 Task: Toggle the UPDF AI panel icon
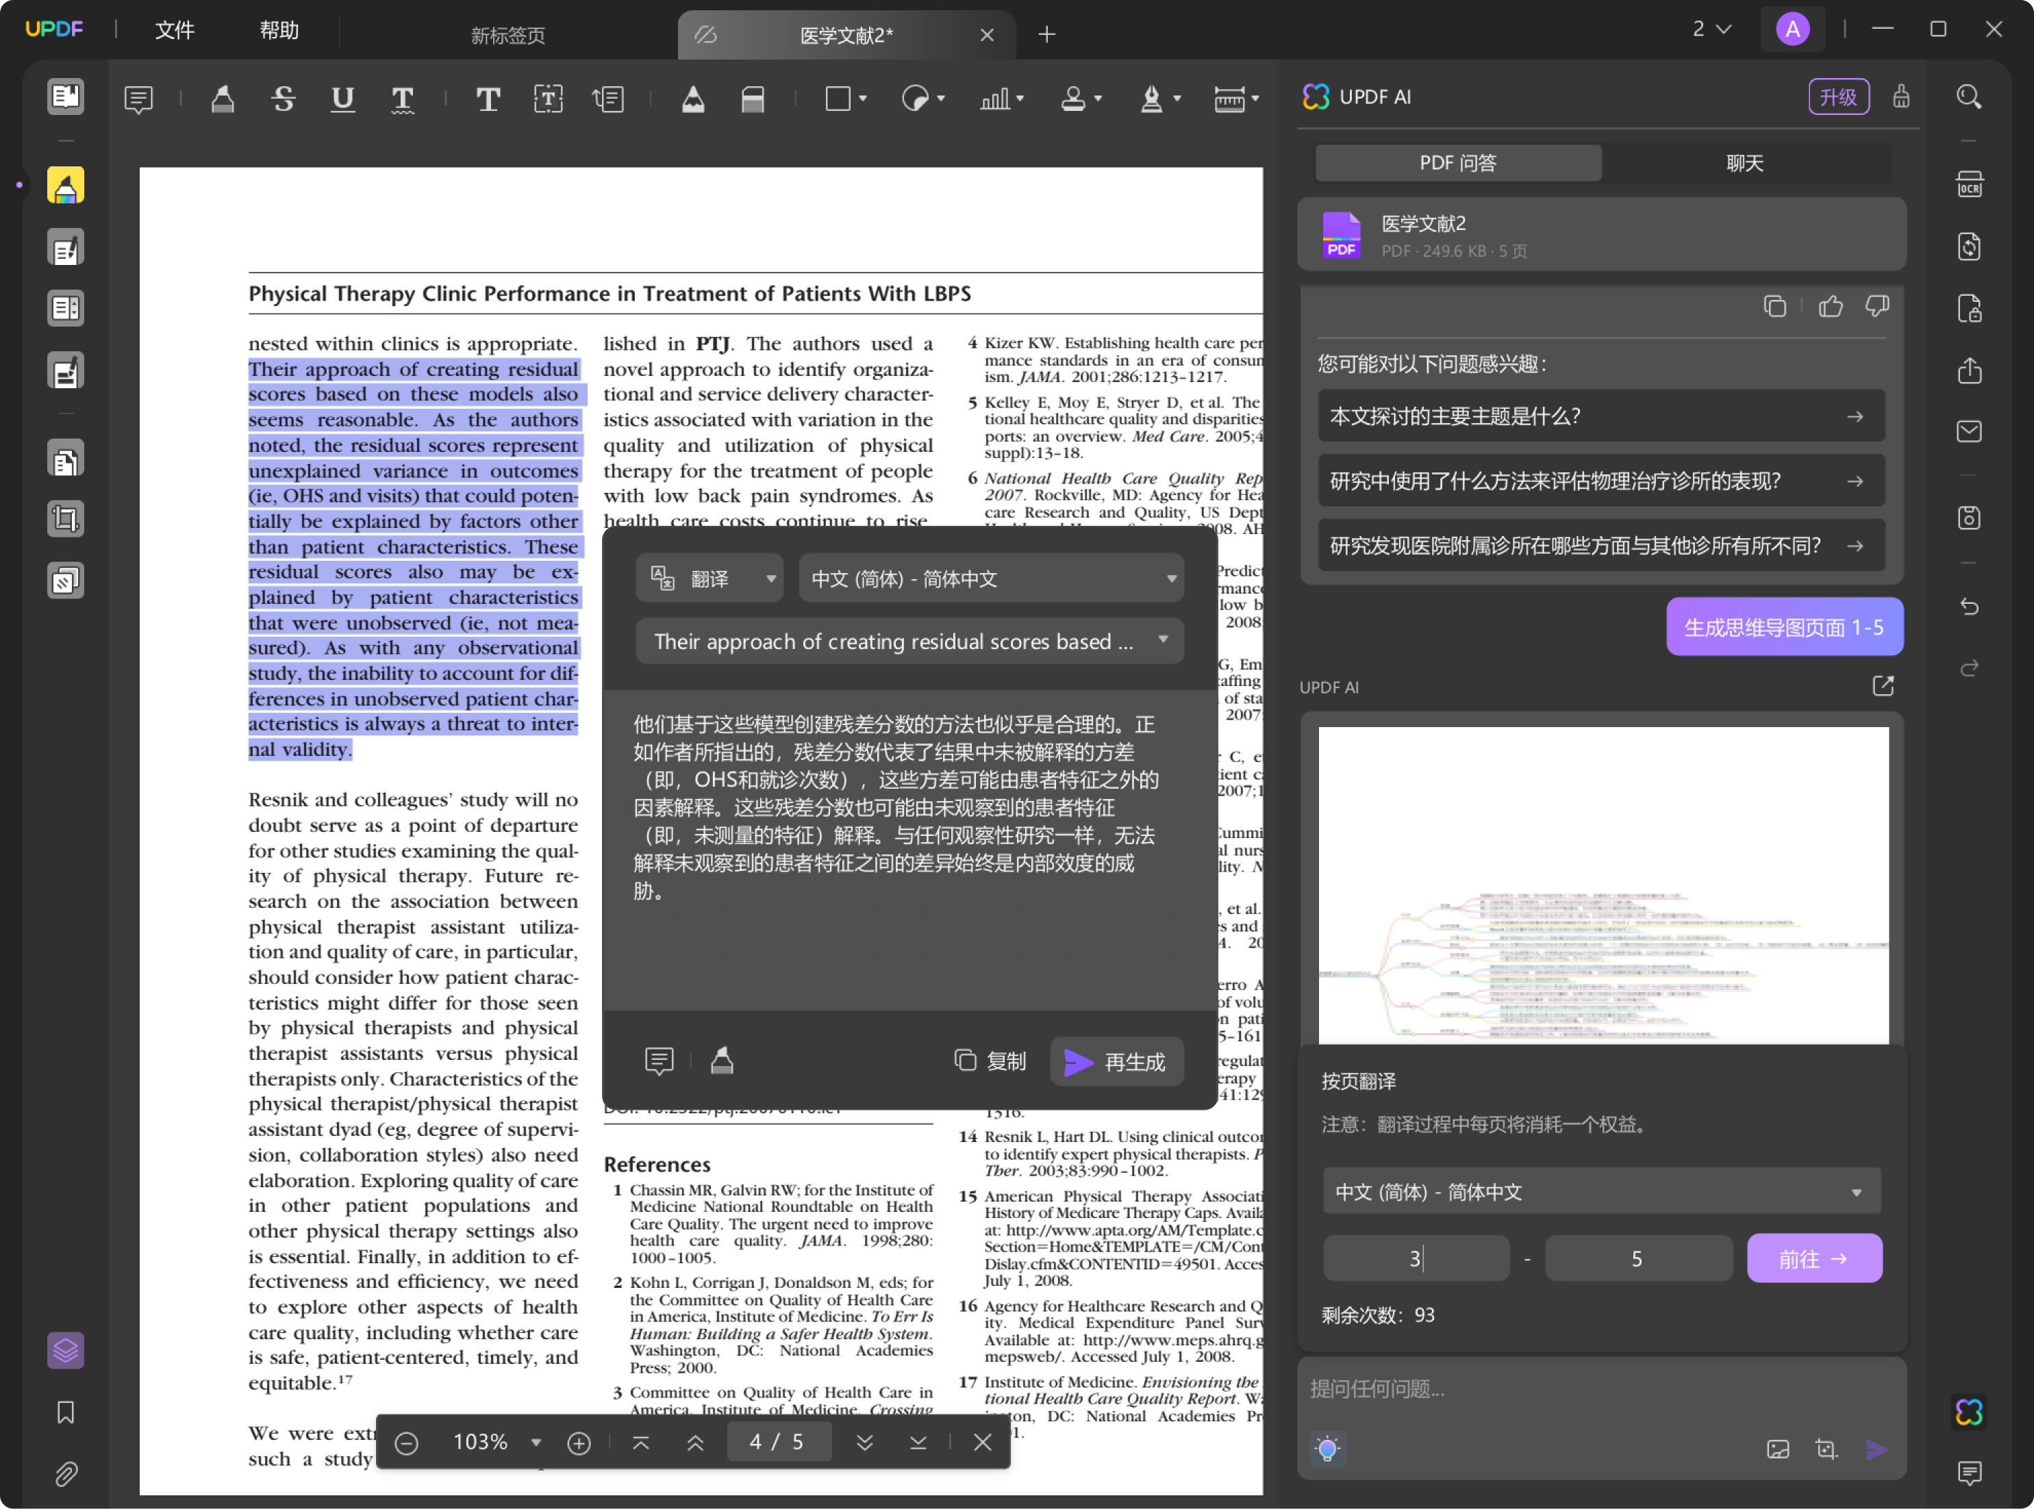[x=1969, y=1412]
